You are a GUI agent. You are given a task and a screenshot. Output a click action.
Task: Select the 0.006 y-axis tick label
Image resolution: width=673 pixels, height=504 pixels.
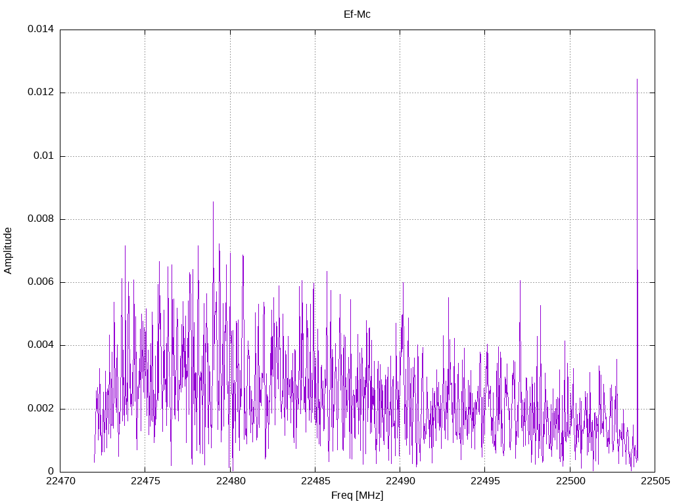40,282
